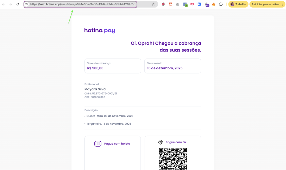Open Chrome three-dot menu
This screenshot has width=286, height=170.
[282, 4]
